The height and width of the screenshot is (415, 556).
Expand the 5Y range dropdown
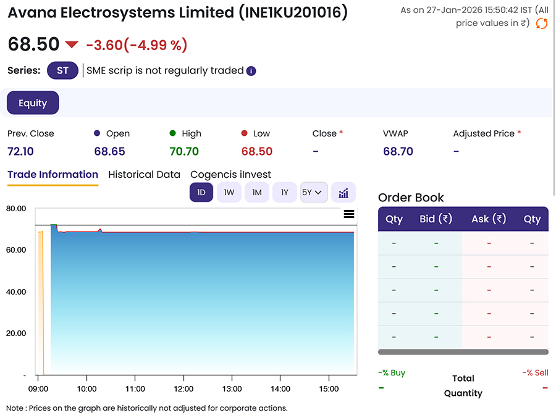[x=313, y=193]
